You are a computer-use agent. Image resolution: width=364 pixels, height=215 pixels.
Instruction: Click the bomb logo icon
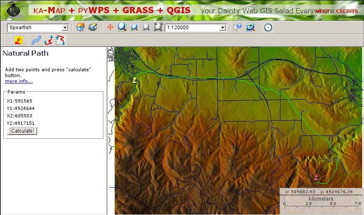point(14,10)
